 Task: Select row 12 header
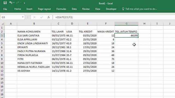(2, 71)
